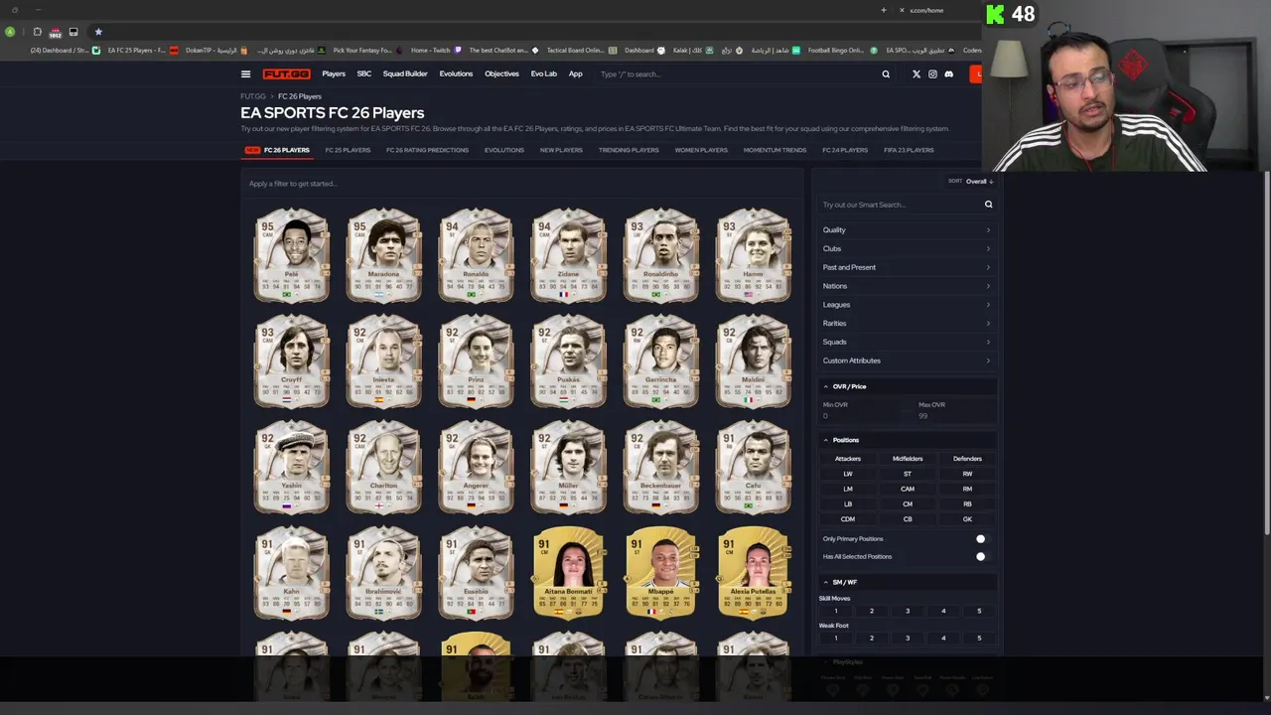
Task: Click the Smart Search magnifier icon
Action: [988, 205]
